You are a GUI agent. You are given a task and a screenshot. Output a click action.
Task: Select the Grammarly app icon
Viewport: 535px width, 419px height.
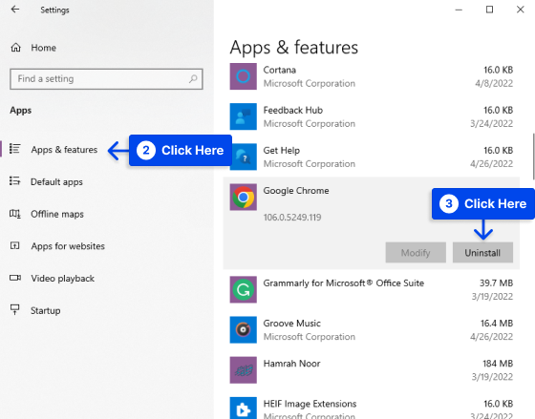coord(243,289)
